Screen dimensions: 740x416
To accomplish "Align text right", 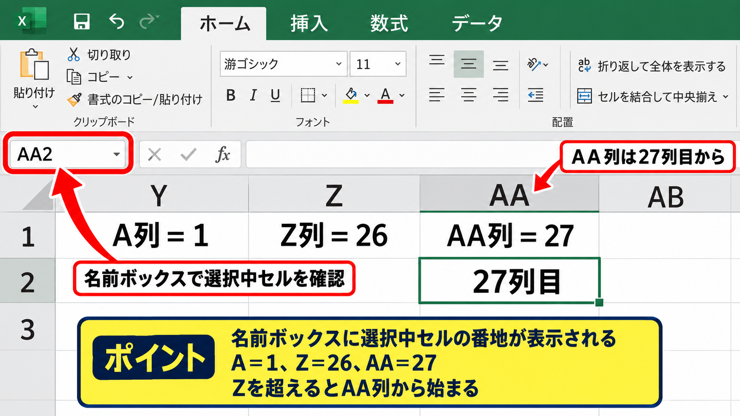I will 501,95.
